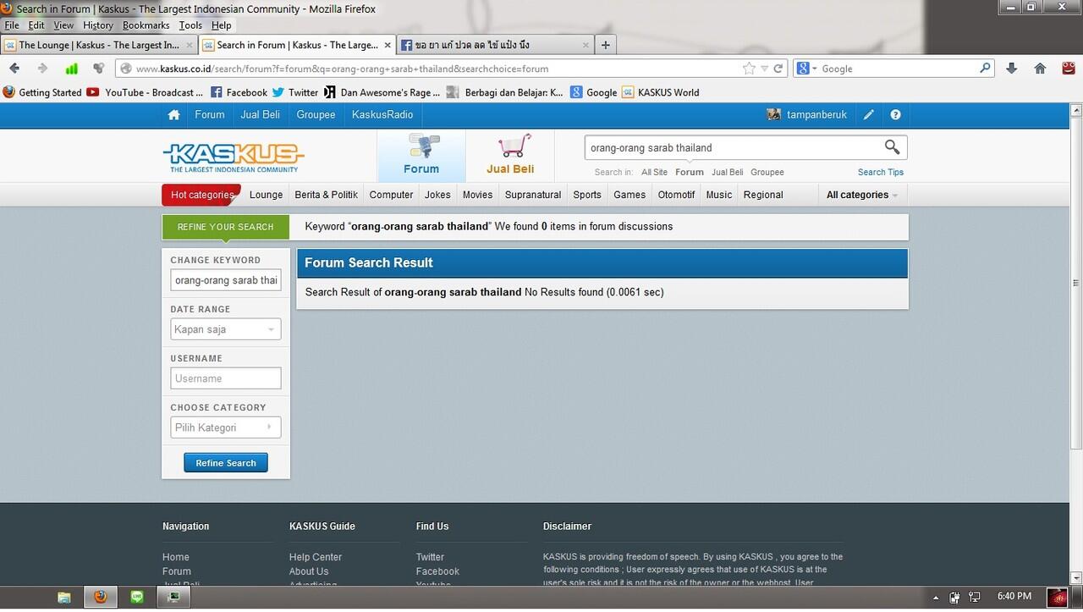The width and height of the screenshot is (1083, 612).
Task: Open Firefox home page icon
Action: pyautogui.click(x=1040, y=69)
